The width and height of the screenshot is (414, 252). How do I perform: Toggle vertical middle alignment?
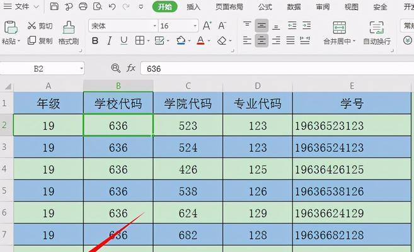point(262,26)
